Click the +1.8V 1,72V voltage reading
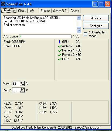 click(48, 112)
